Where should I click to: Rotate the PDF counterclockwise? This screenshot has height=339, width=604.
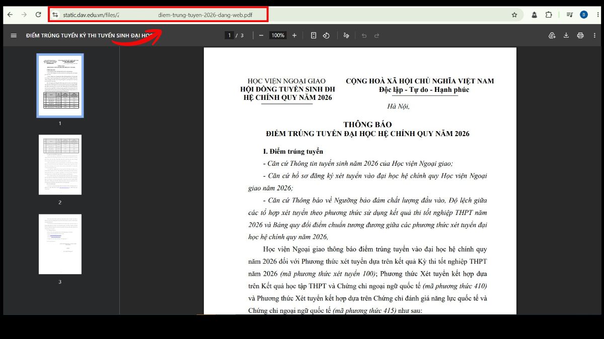point(326,35)
